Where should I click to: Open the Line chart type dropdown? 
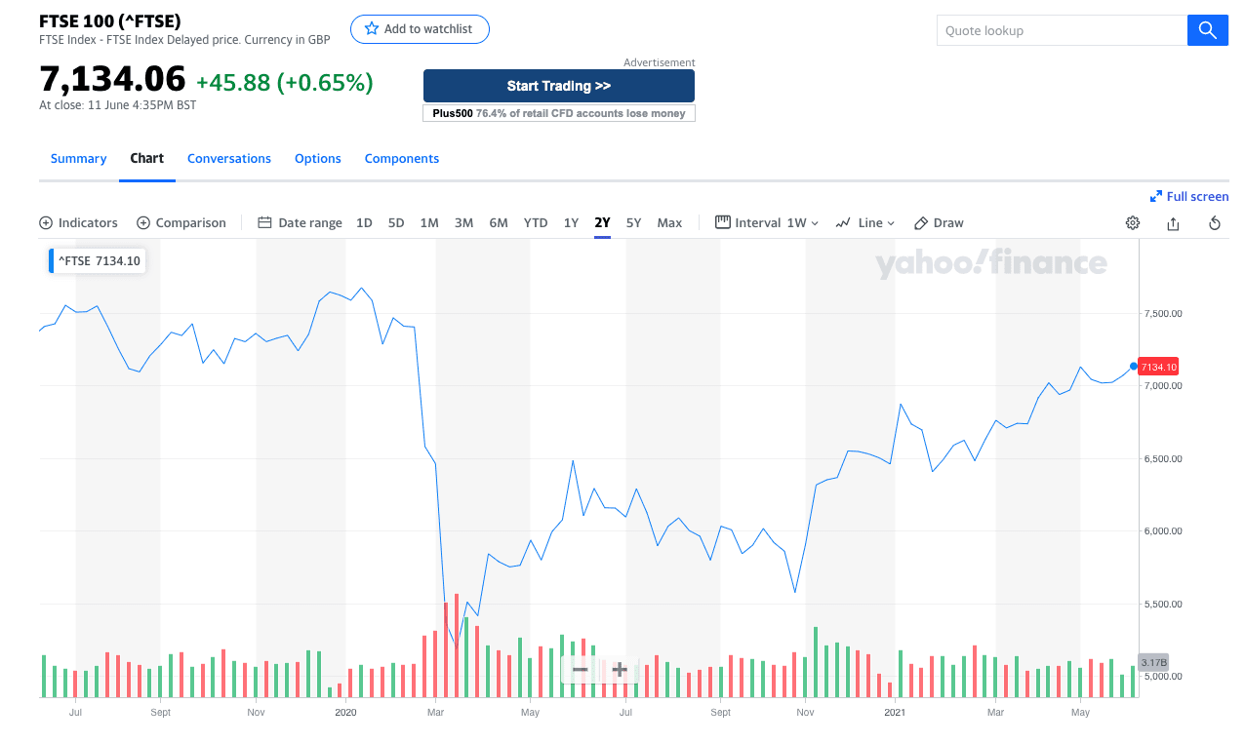pyautogui.click(x=865, y=223)
